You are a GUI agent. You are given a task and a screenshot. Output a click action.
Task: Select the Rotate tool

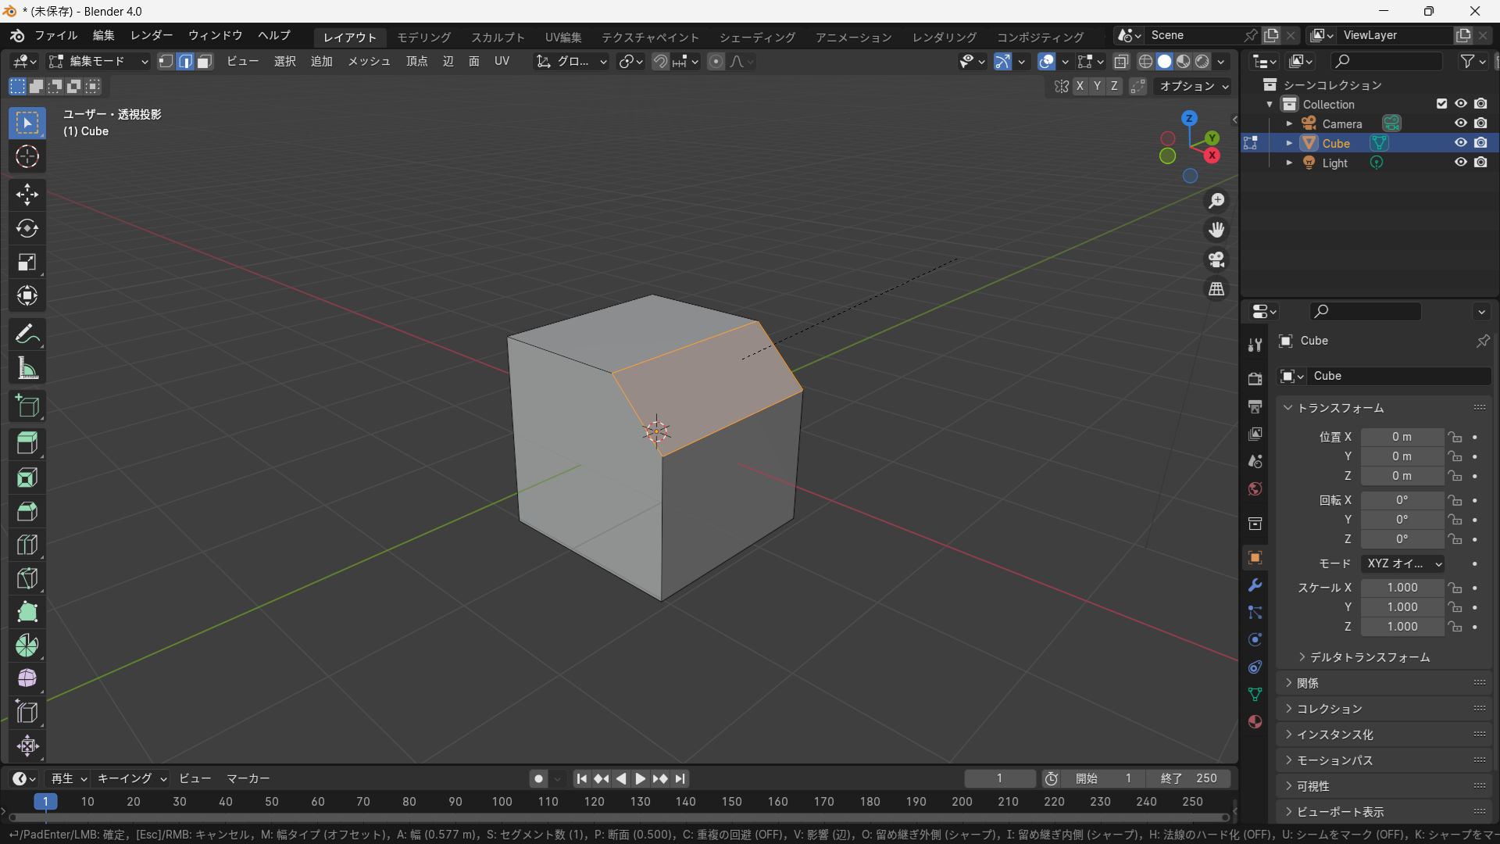[27, 228]
